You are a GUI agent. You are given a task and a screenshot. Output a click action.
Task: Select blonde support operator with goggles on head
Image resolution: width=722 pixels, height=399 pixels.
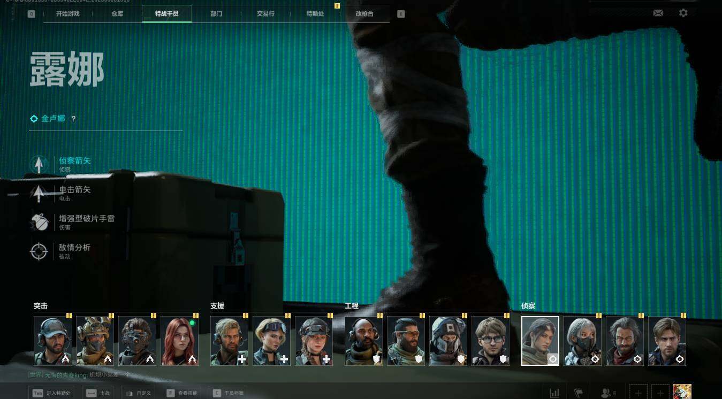[271, 341]
